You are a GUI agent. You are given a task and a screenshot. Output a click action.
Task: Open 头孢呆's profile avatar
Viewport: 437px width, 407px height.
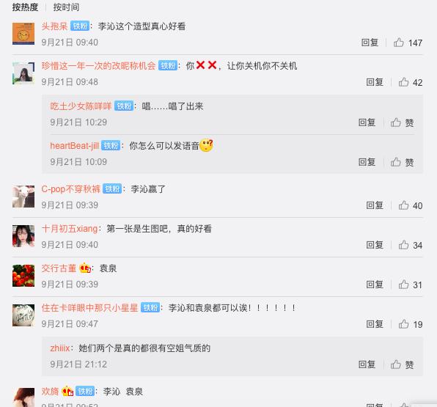[x=23, y=34]
